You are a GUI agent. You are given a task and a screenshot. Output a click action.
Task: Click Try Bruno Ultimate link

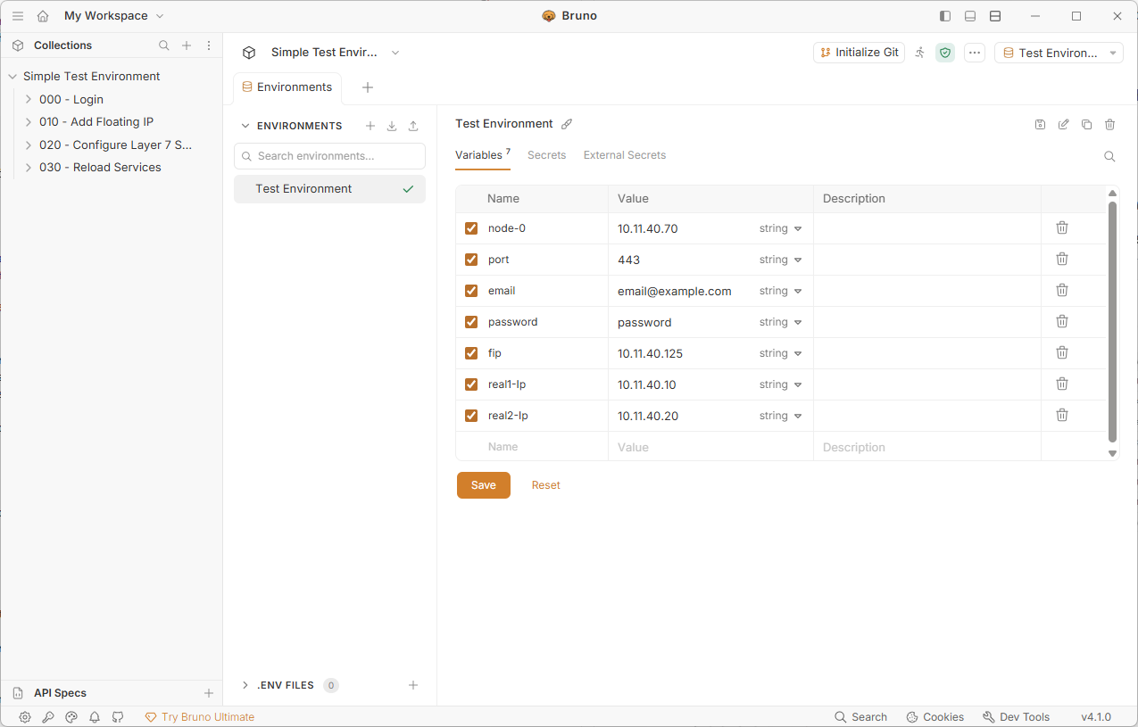point(200,717)
